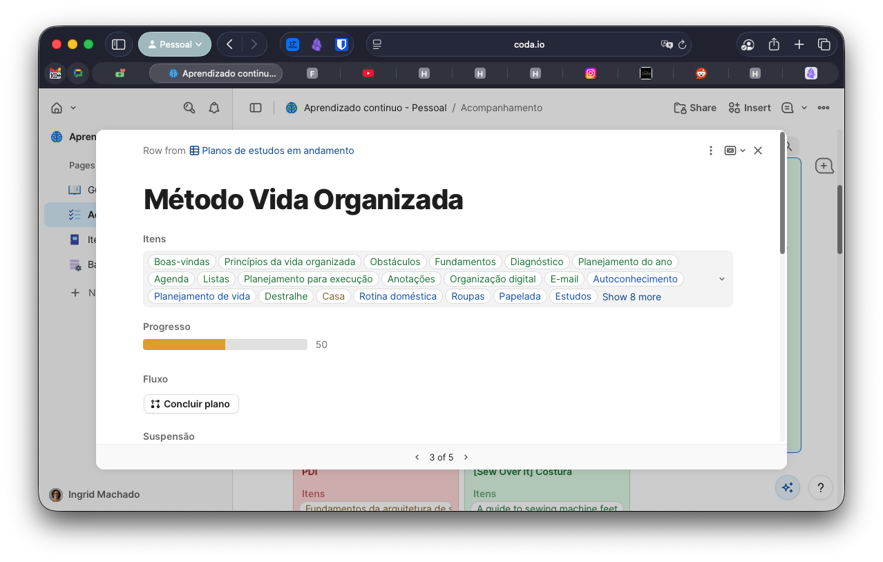Open the help question mark button

point(820,488)
